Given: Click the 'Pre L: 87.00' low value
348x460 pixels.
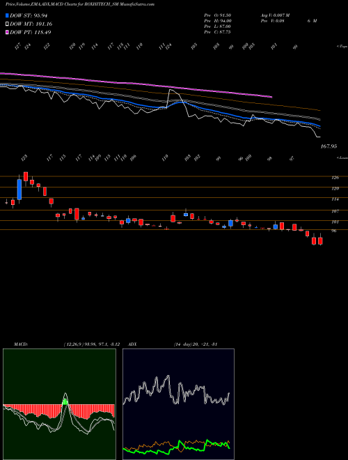Looking at the screenshot, I should click(218, 26).
